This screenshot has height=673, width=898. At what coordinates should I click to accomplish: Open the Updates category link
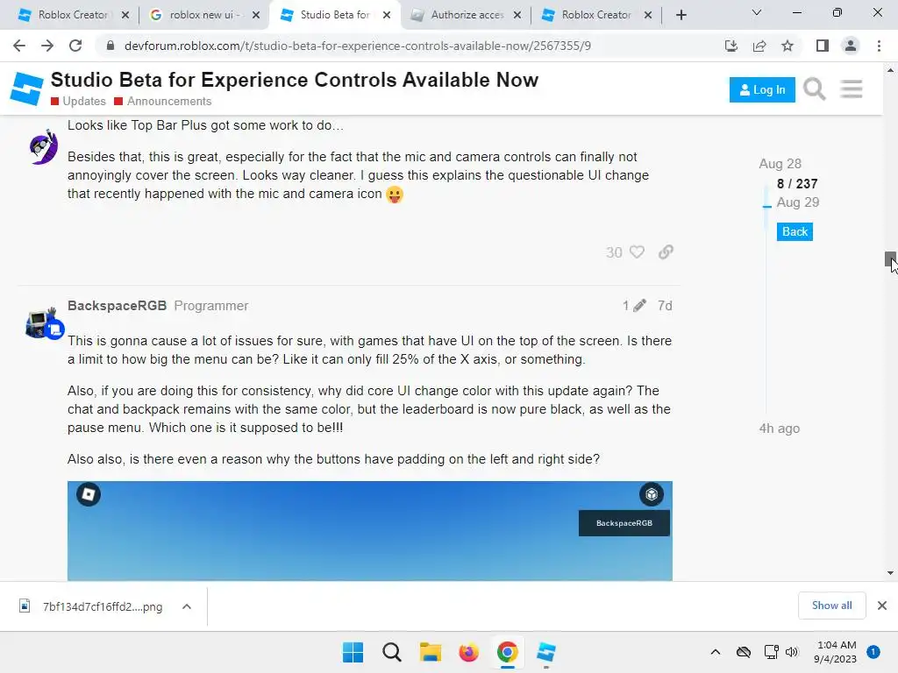pyautogui.click(x=78, y=102)
